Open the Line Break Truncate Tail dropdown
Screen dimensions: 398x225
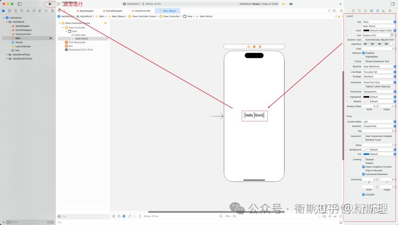[378, 72]
